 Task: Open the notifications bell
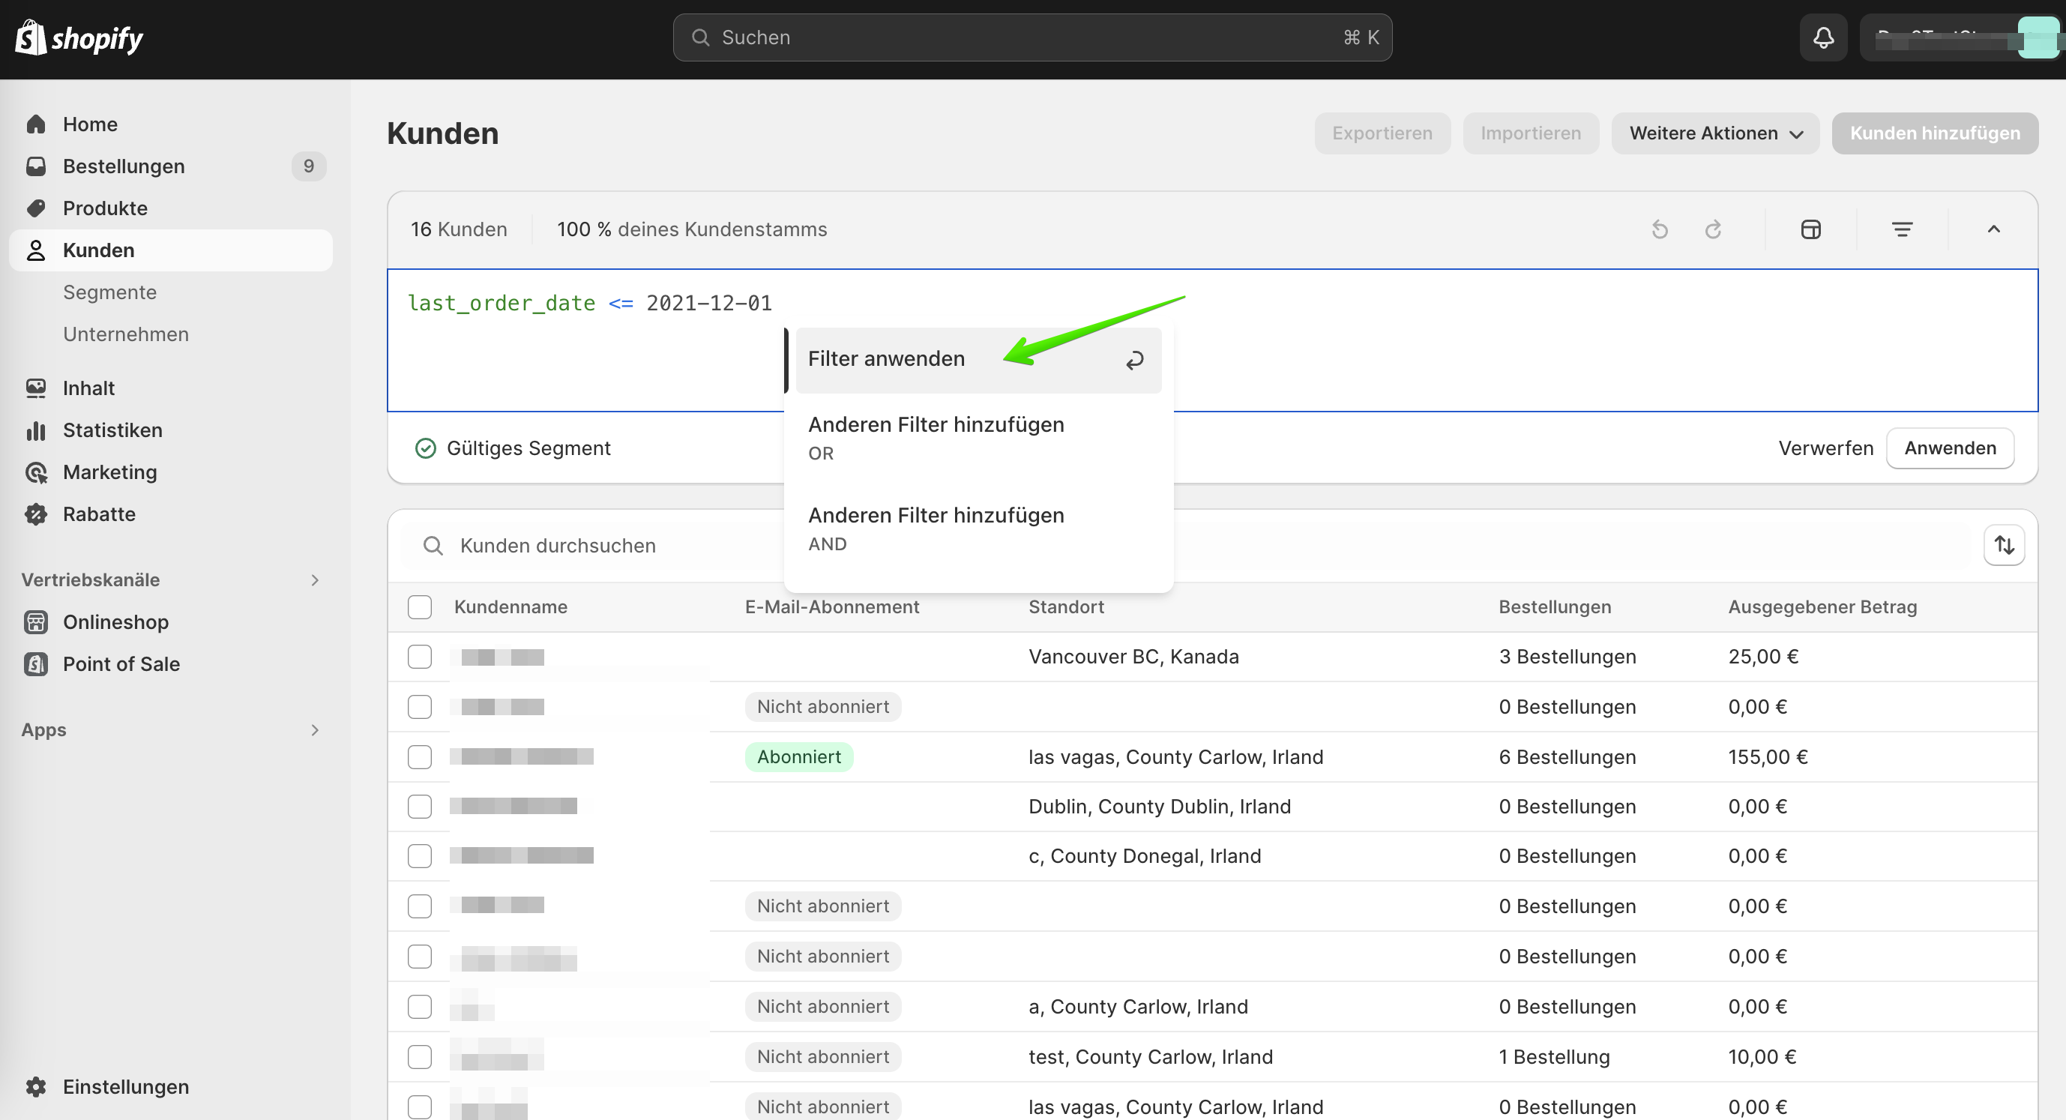coord(1823,37)
